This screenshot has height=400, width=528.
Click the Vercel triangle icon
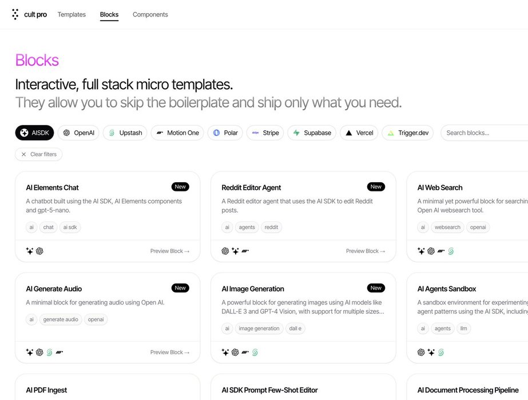click(349, 133)
